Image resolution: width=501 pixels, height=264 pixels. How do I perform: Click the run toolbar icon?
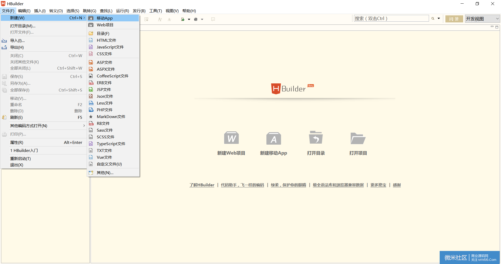(183, 19)
